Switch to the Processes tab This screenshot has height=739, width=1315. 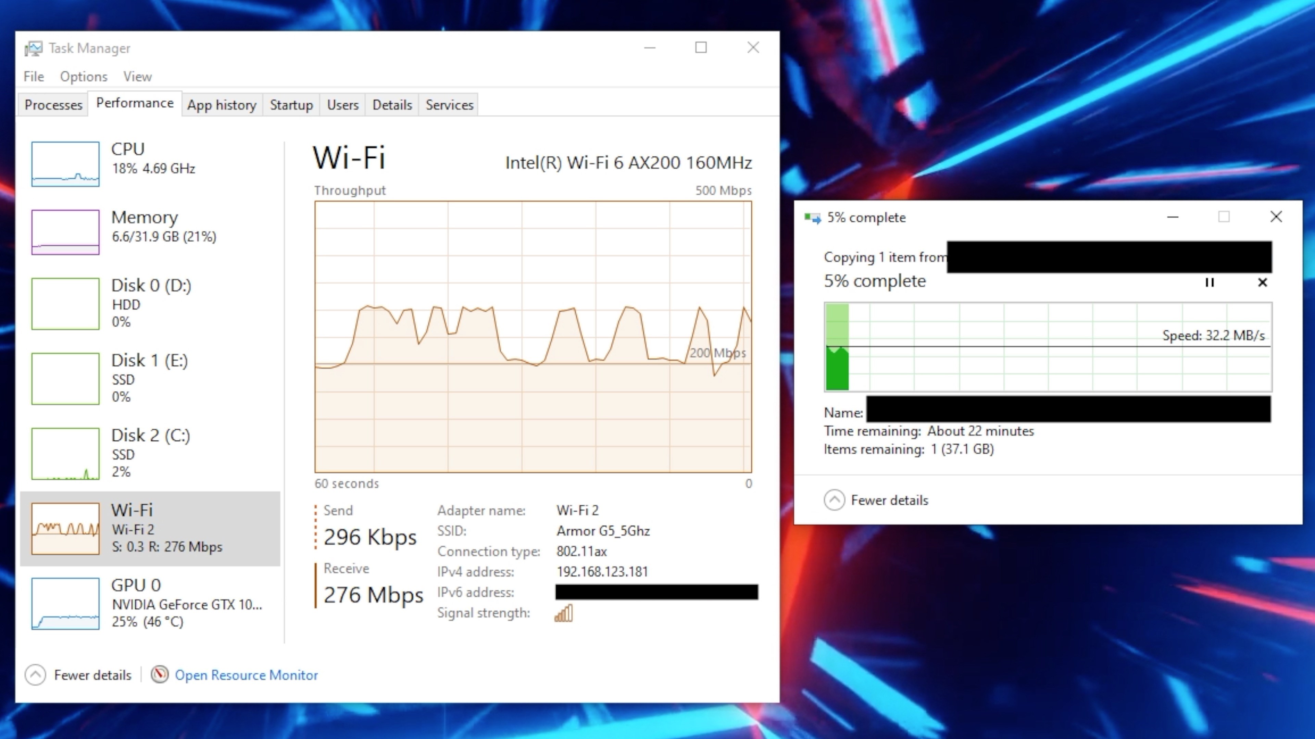(52, 104)
